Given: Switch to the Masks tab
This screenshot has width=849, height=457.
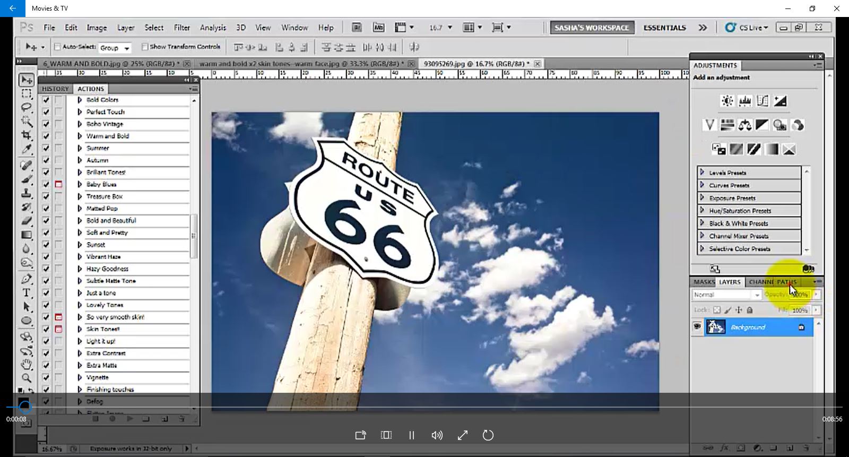Looking at the screenshot, I should pyautogui.click(x=704, y=282).
